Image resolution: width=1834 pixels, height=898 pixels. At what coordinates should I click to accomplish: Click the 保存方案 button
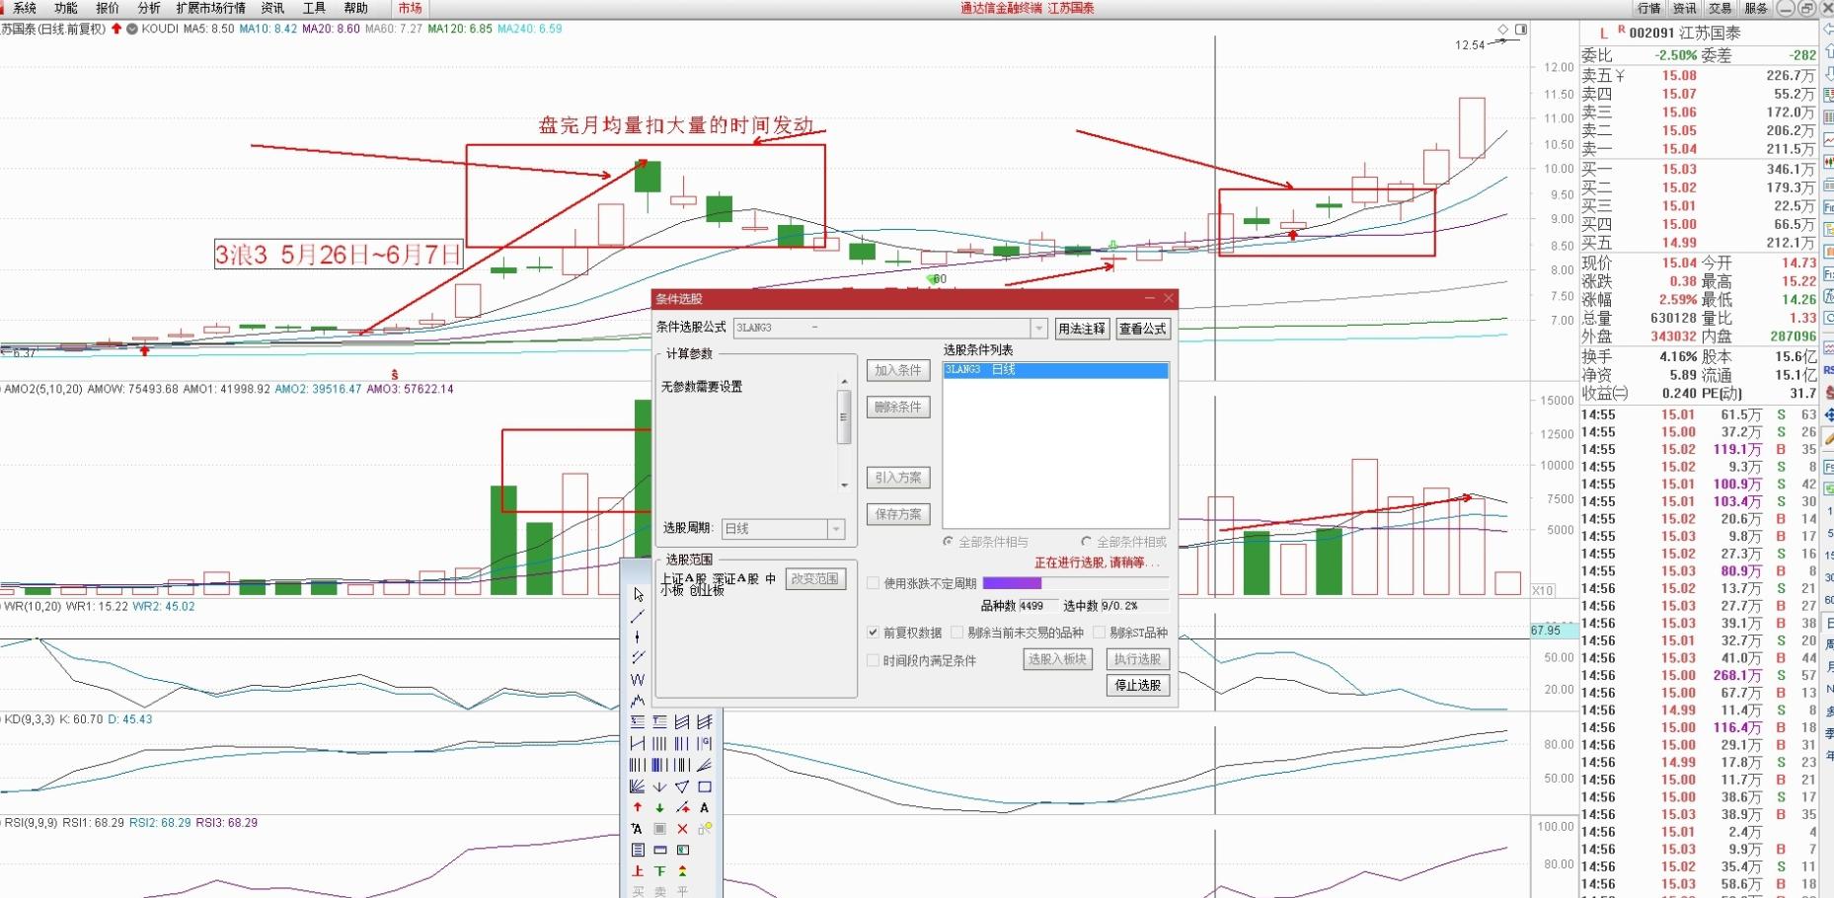898,514
